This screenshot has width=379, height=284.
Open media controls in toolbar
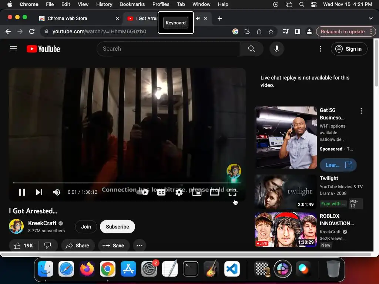[x=285, y=31]
